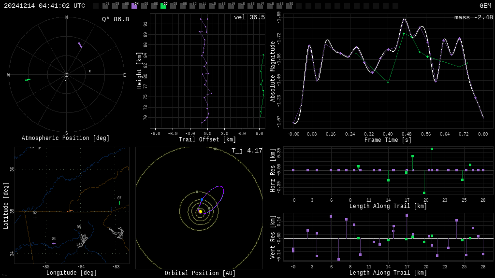Image resolution: width=495 pixels, height=278 pixels.
Task: Click the radiant R marker in sky plot
Action: pyautogui.click(x=89, y=71)
